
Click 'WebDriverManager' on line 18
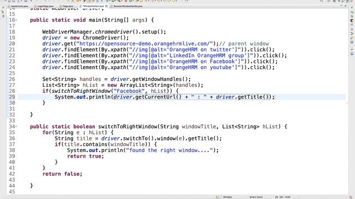(67, 32)
